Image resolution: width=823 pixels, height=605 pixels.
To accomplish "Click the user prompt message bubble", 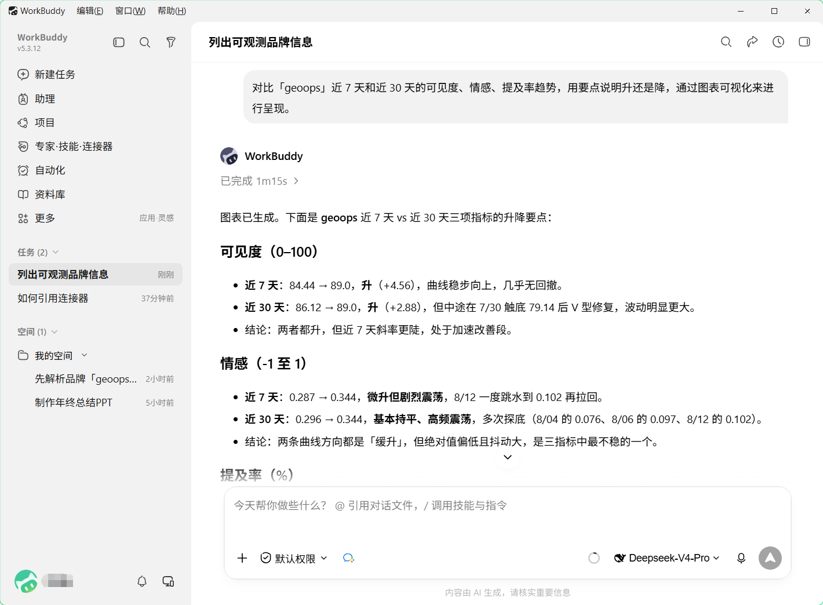I will (516, 97).
